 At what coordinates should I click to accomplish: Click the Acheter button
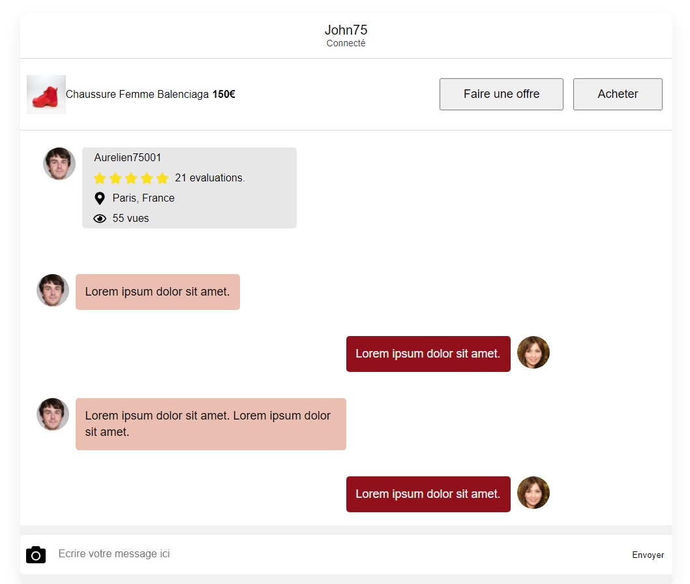point(617,94)
